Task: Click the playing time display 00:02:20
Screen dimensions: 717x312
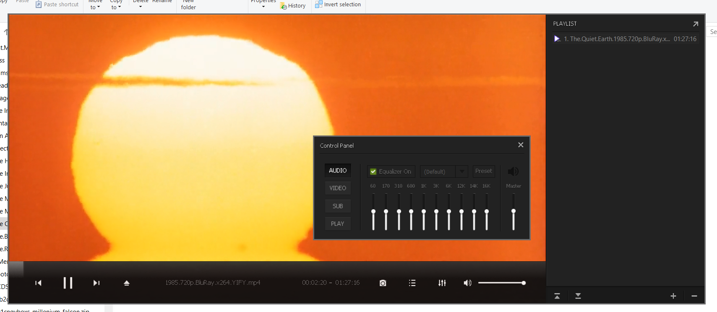Action: (314, 283)
